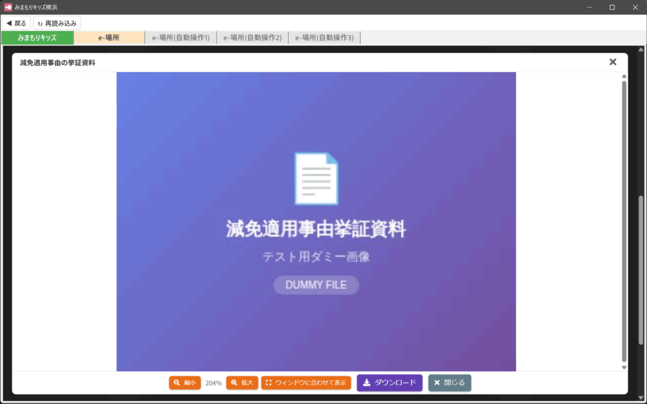Image resolution: width=647 pixels, height=404 pixels.
Task: Click the scrollbar up arrow in preview
Action: click(x=624, y=76)
